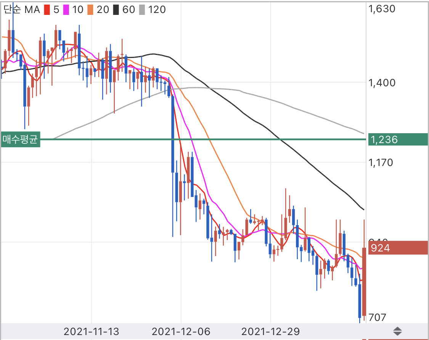Click the green average price horizontal line
Screen dimensions: 429x340
(203, 139)
